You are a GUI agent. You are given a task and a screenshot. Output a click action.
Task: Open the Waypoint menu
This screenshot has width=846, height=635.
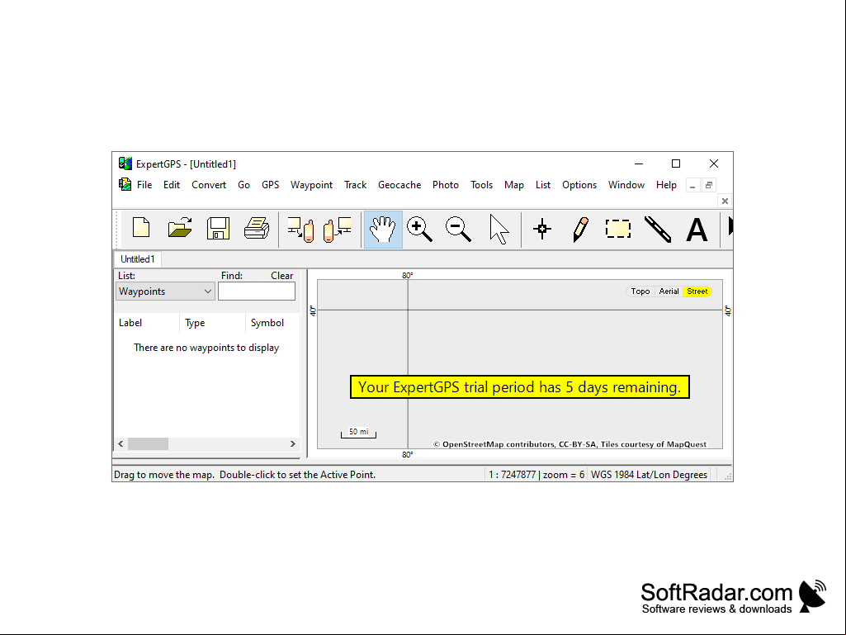[311, 185]
